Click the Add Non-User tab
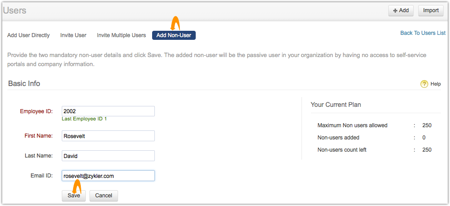Viewport: 450px width, 206px height. click(173, 35)
